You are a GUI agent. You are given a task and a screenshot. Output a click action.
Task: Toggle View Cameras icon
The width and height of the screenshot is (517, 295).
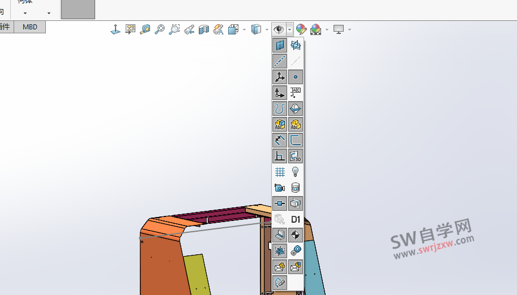pyautogui.click(x=280, y=187)
